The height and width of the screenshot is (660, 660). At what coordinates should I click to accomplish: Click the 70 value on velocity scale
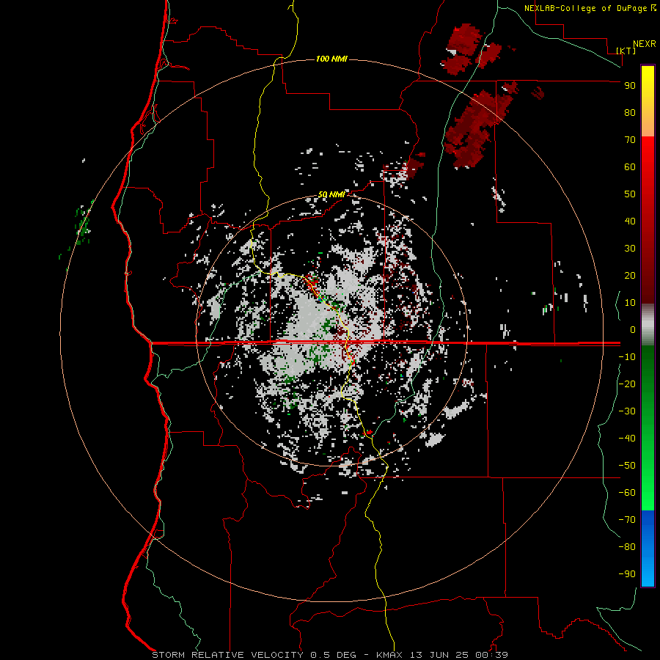coord(630,140)
